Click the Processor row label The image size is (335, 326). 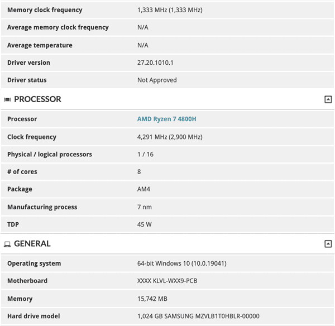coord(22,119)
